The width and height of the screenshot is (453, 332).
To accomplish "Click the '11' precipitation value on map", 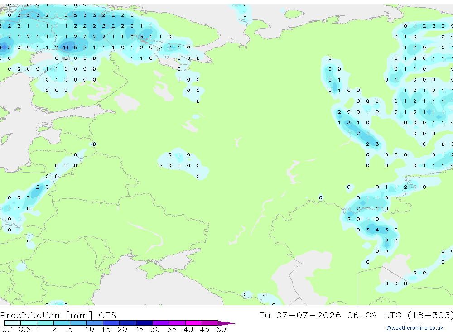I will [66, 48].
